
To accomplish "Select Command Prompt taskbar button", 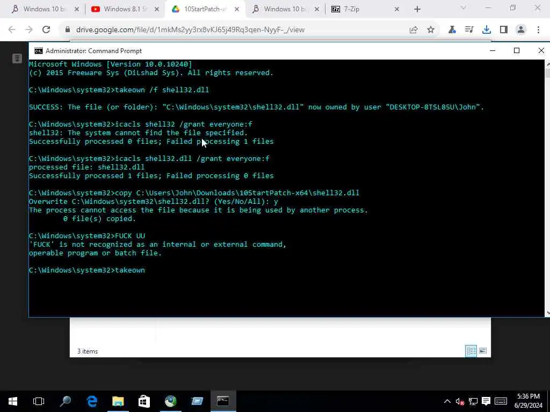I will tap(223, 401).
